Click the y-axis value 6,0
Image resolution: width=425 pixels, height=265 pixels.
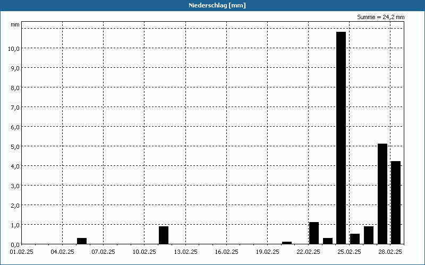coord(15,127)
